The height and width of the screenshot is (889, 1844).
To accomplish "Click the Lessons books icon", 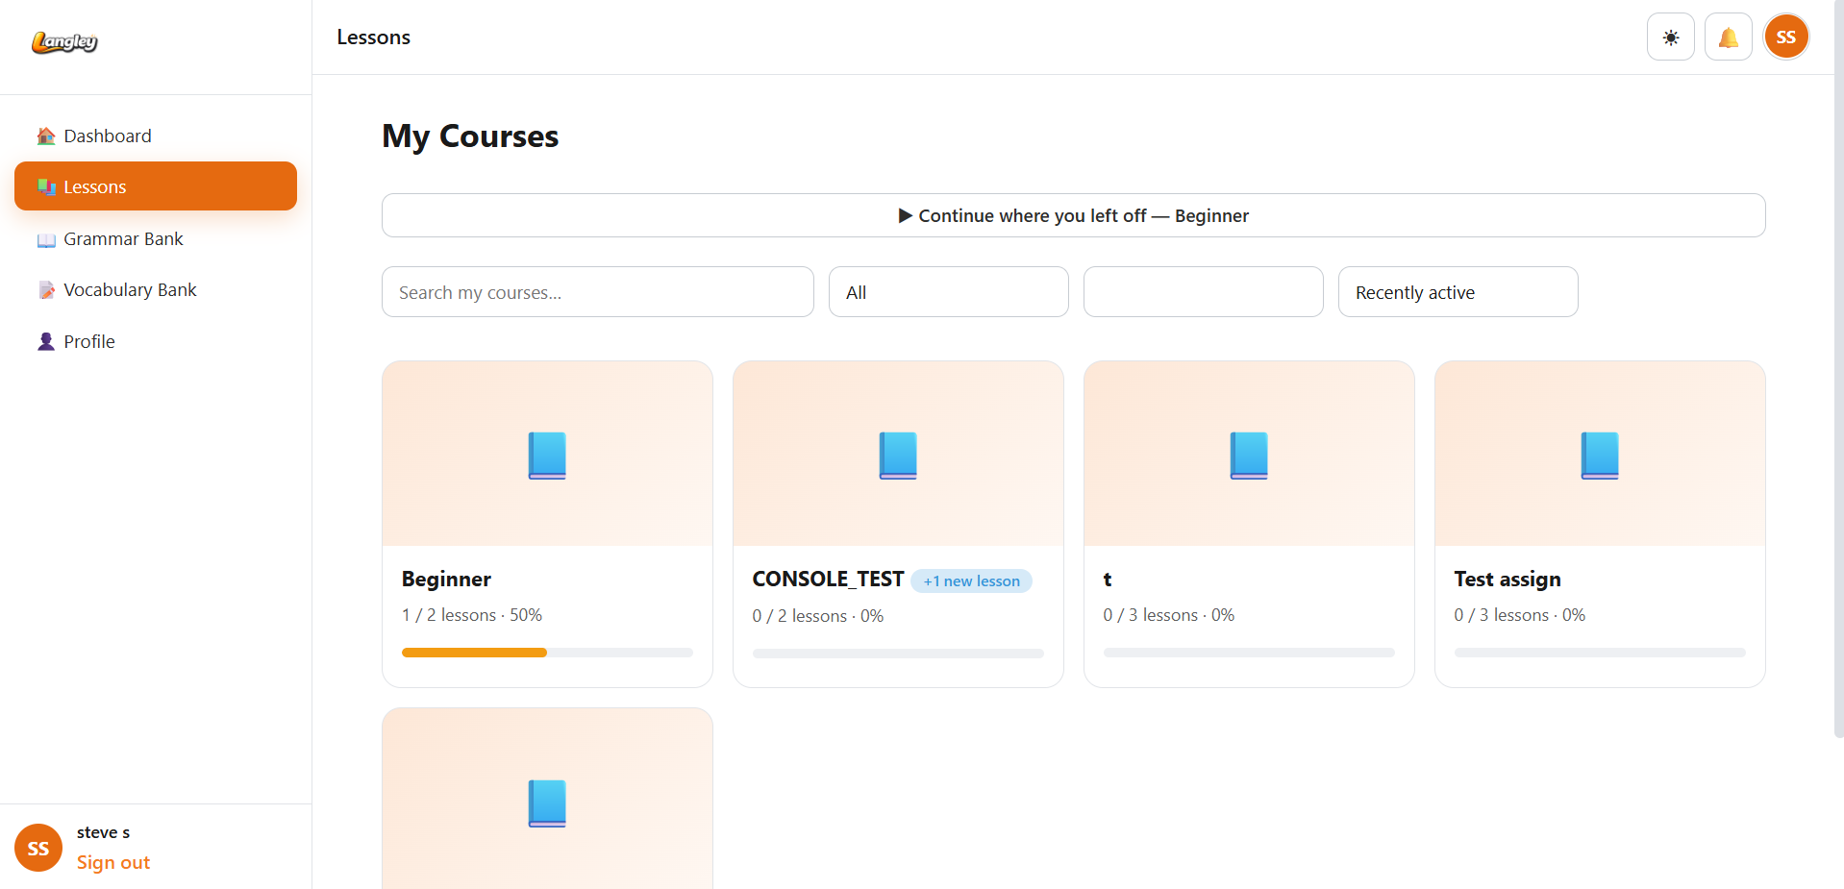I will [46, 187].
